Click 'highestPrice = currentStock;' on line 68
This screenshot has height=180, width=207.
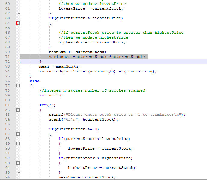pos(92,43)
